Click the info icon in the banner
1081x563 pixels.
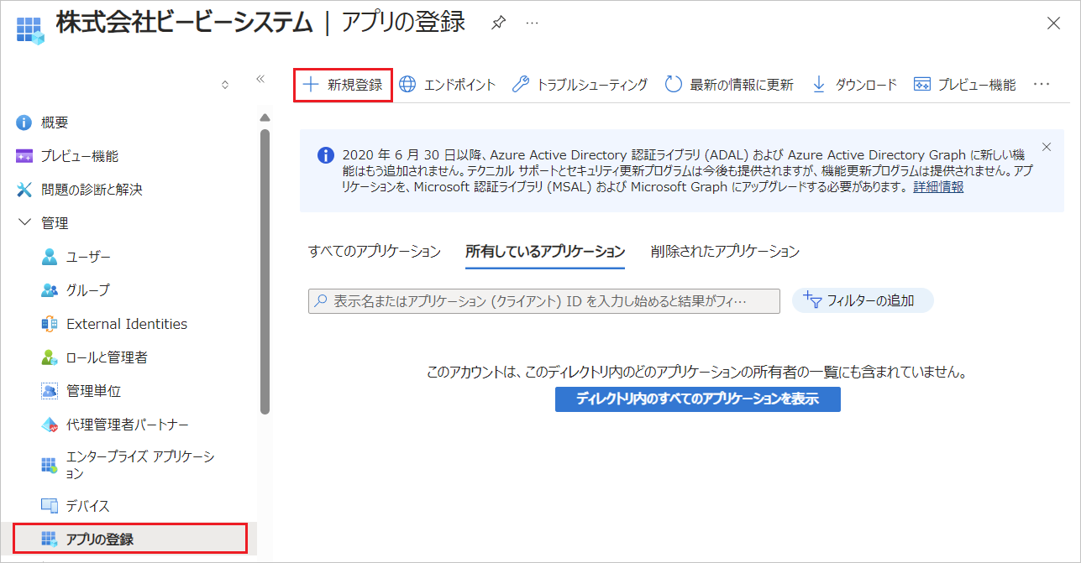click(x=325, y=155)
